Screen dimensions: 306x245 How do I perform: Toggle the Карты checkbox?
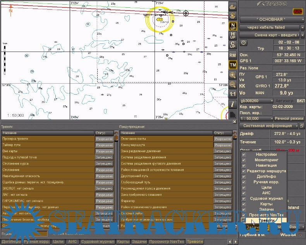pos(244,204)
